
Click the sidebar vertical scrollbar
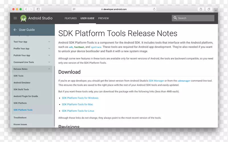click(x=54, y=96)
